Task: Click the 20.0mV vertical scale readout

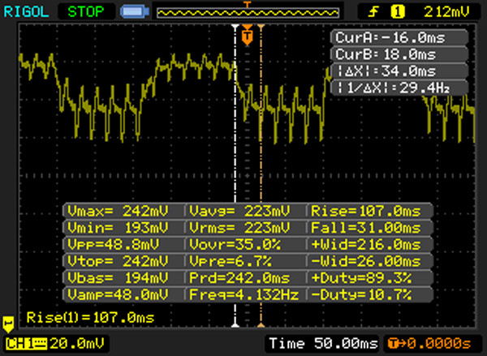Action: pyautogui.click(x=77, y=344)
